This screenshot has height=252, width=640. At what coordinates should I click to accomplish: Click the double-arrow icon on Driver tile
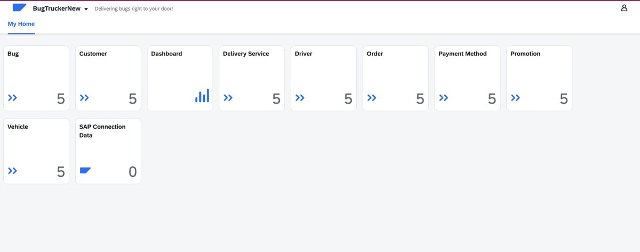pos(300,98)
